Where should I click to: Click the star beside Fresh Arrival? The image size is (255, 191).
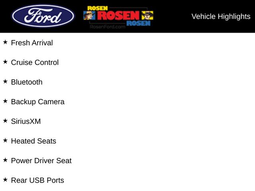coord(5,42)
